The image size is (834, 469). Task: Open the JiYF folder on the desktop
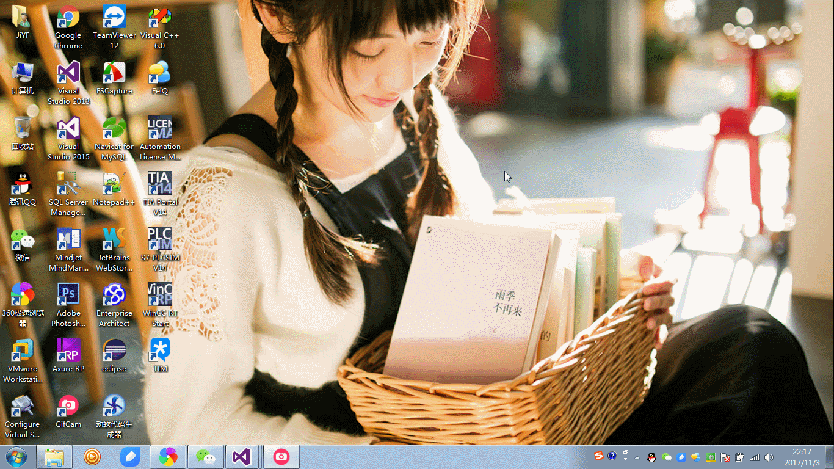(23, 22)
